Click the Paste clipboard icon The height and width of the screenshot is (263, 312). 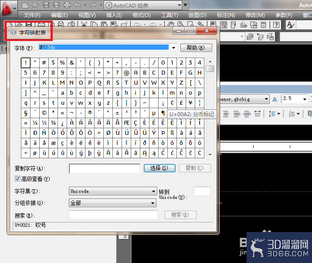(104, 24)
